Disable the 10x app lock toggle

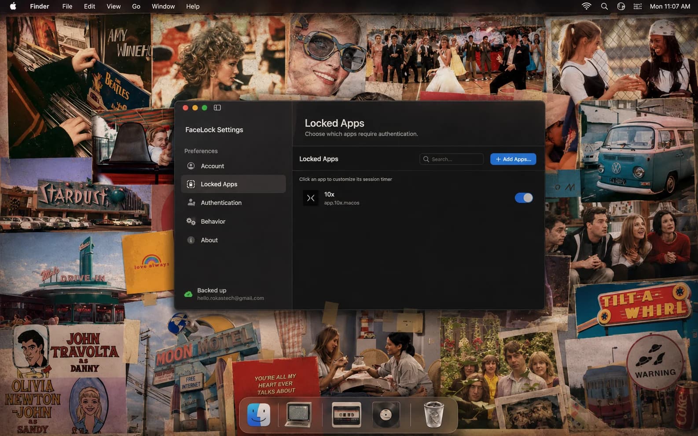(x=524, y=198)
